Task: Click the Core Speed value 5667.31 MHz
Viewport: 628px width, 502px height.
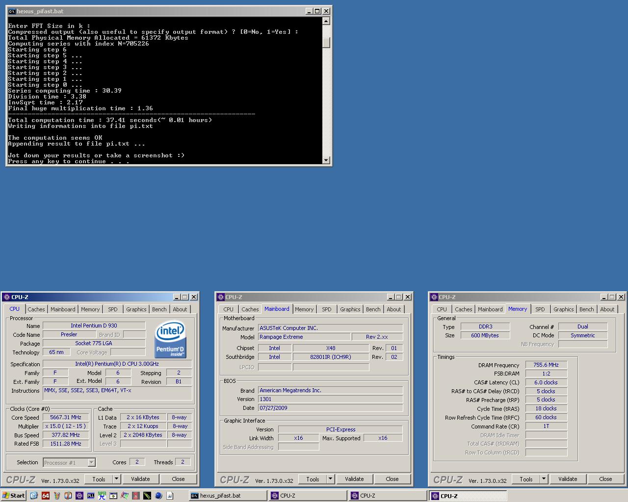Action: click(x=66, y=417)
